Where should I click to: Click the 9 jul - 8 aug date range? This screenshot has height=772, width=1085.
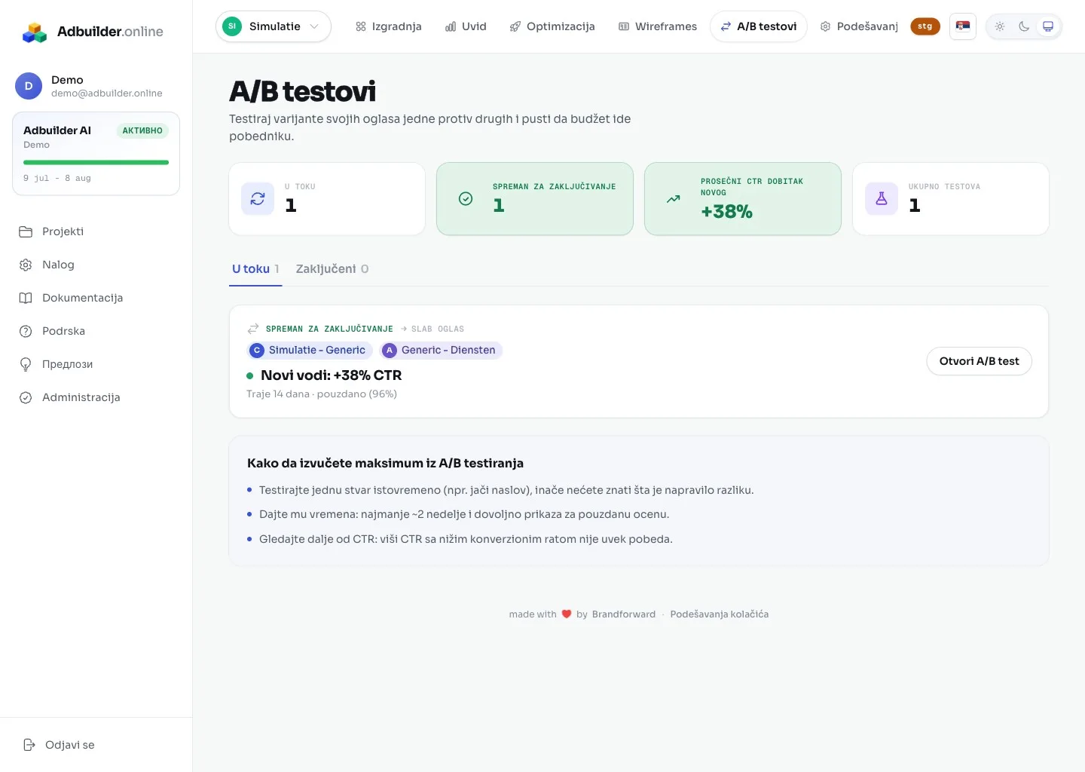tap(57, 179)
